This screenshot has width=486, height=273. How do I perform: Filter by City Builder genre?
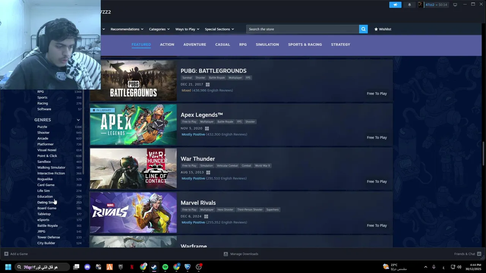pyautogui.click(x=46, y=243)
